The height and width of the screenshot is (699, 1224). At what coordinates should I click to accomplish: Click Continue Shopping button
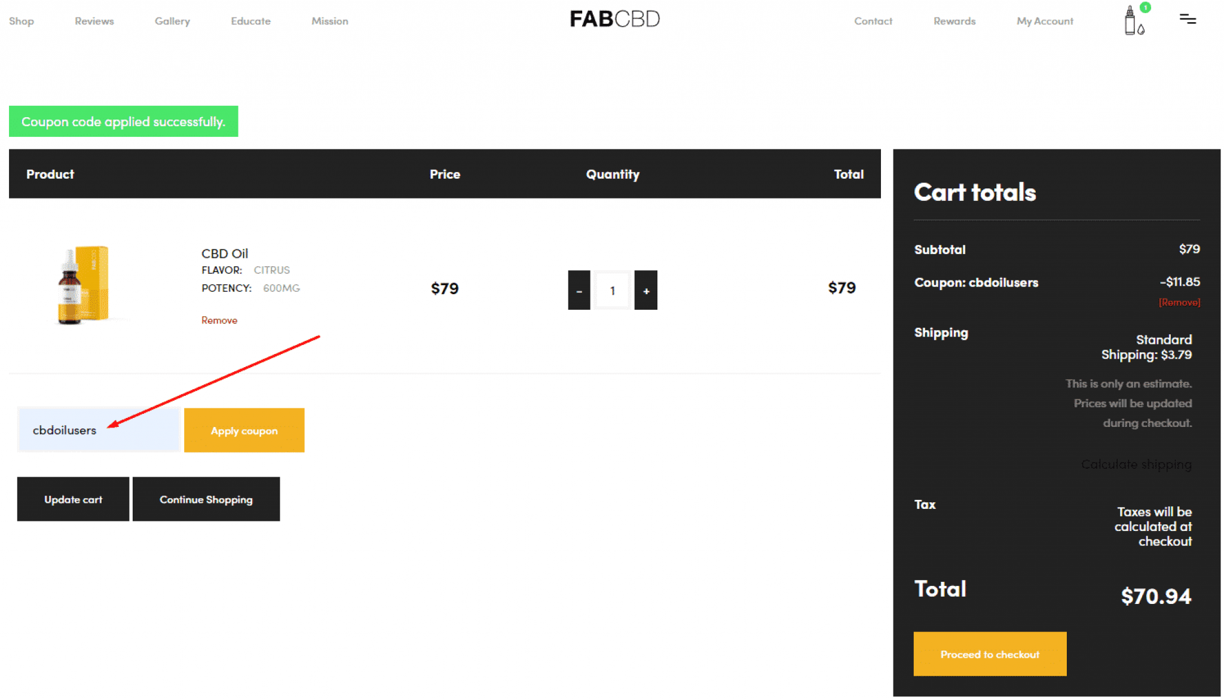tap(206, 499)
